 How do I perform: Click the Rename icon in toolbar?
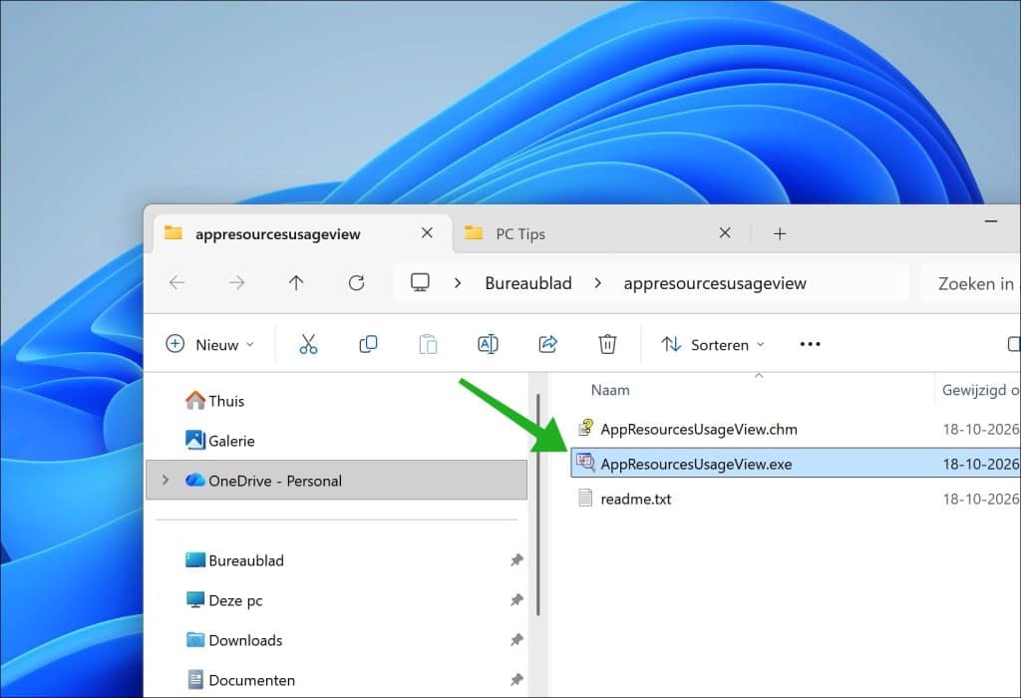(x=488, y=344)
